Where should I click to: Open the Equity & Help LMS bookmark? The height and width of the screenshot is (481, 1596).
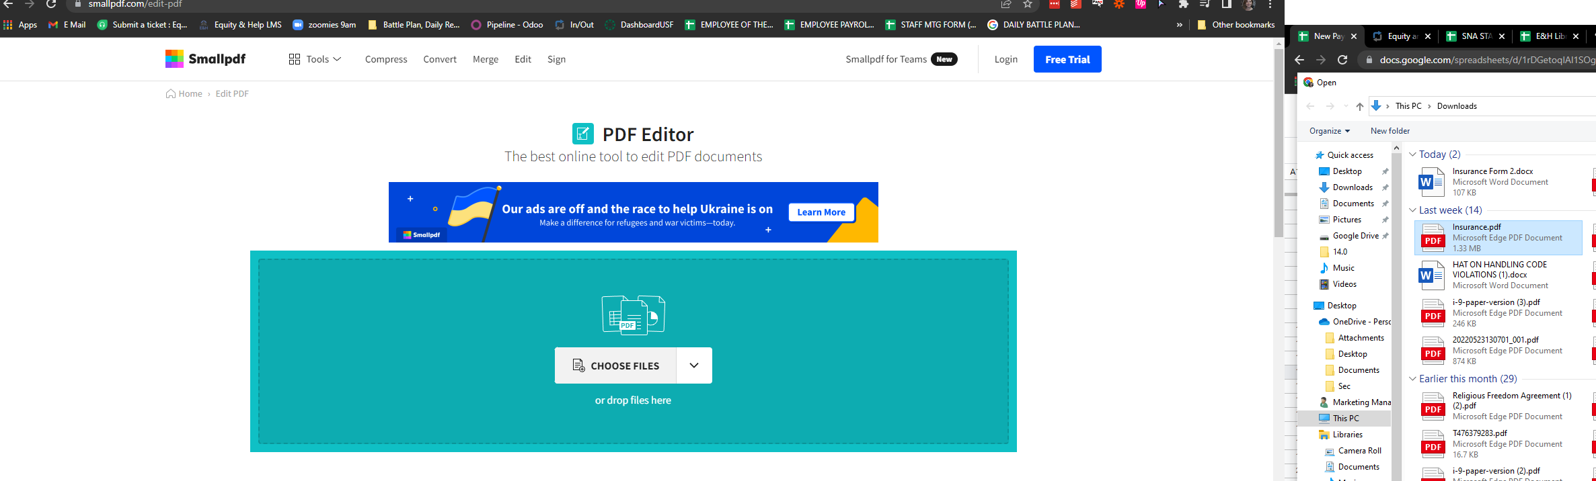coord(240,25)
